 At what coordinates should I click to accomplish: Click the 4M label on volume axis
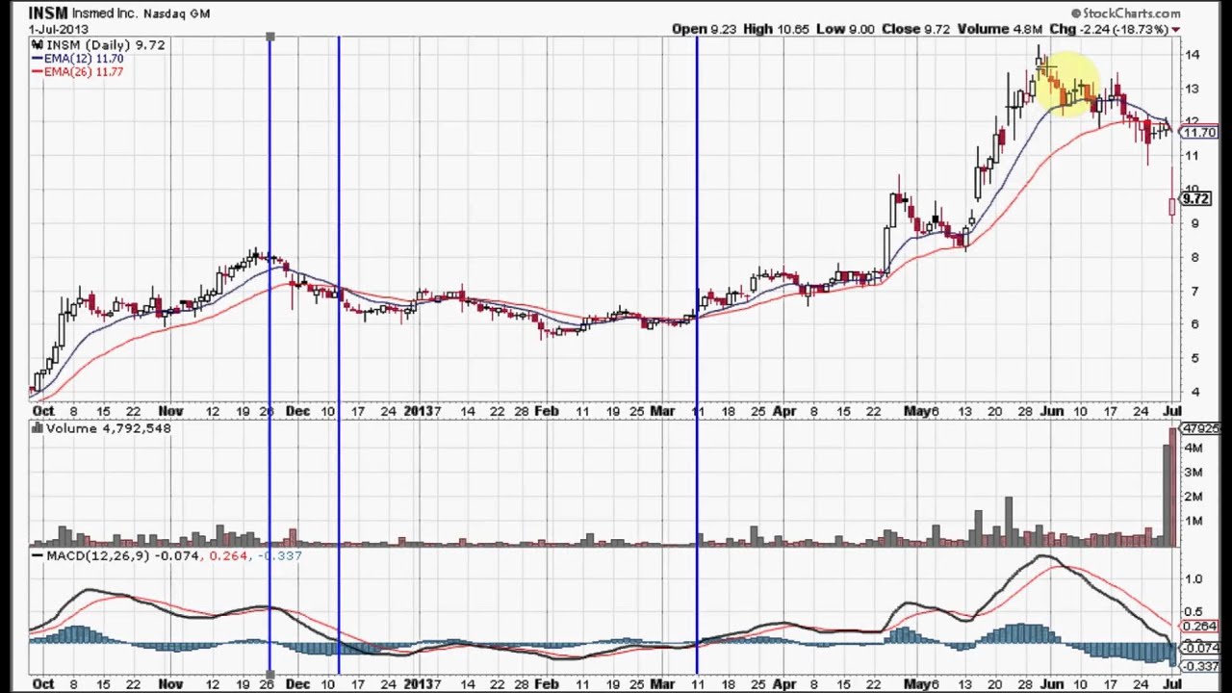pyautogui.click(x=1193, y=448)
